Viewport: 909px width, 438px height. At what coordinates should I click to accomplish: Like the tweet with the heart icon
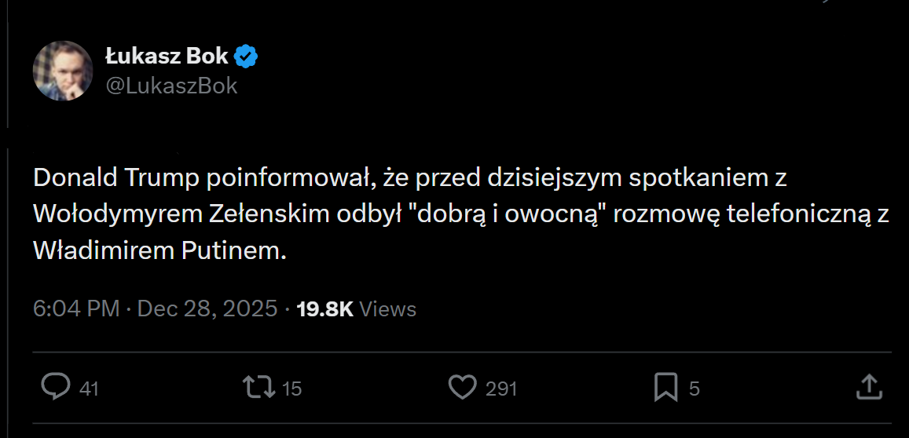pyautogui.click(x=463, y=387)
